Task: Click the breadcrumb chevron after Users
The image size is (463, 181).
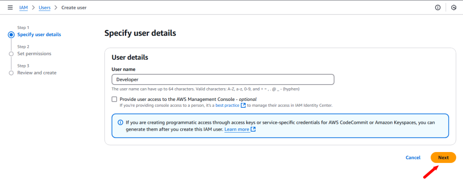Action: (x=56, y=8)
